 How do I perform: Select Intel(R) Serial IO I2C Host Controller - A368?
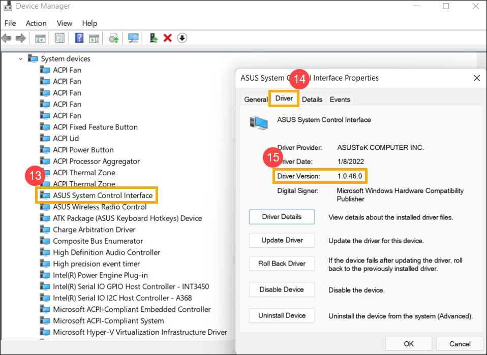pos(123,298)
